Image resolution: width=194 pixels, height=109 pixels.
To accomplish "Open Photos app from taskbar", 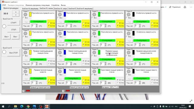I will coord(34,106).
